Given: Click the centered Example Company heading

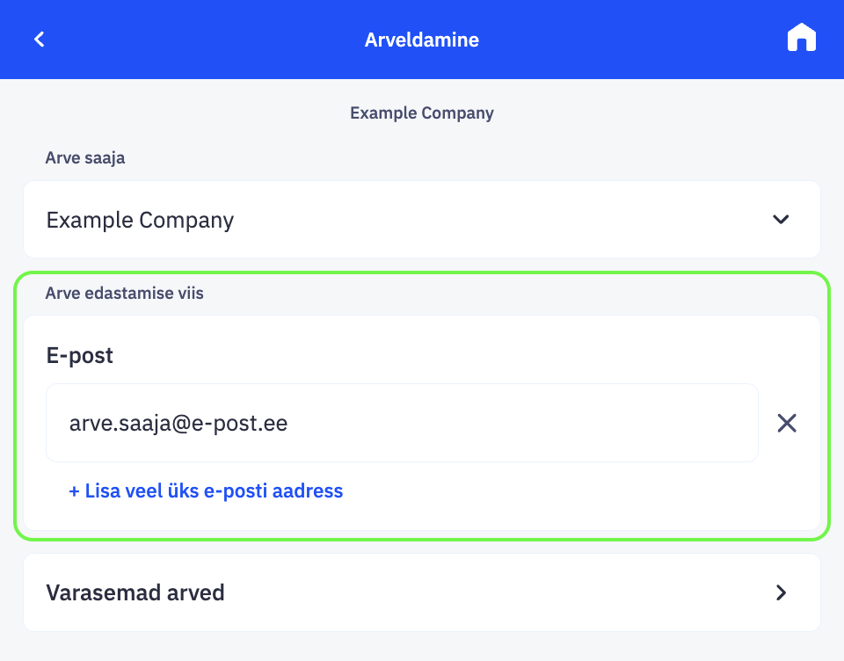Looking at the screenshot, I should click(422, 113).
